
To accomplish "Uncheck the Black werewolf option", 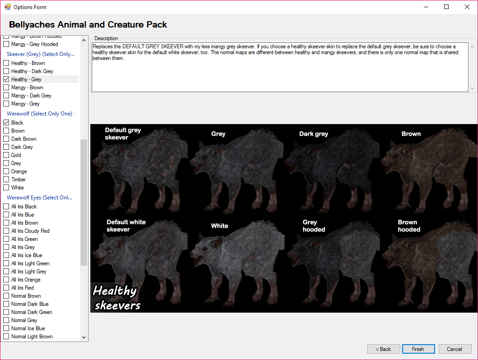I will [6, 123].
